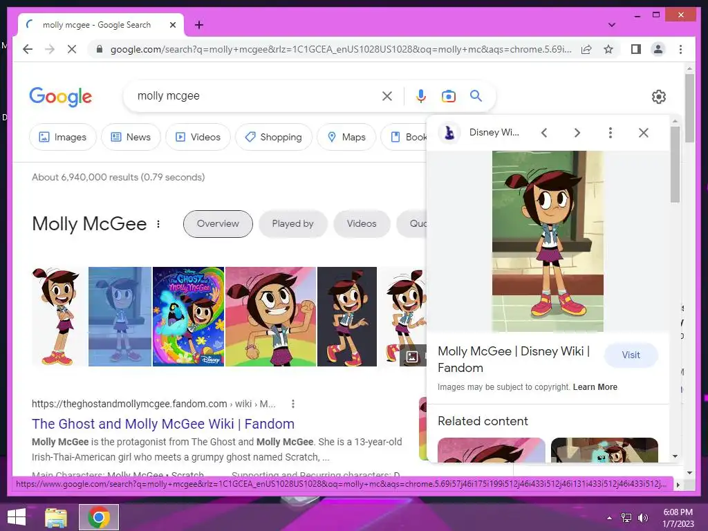
Task: Open the Chrome profile avatar
Action: click(x=658, y=49)
